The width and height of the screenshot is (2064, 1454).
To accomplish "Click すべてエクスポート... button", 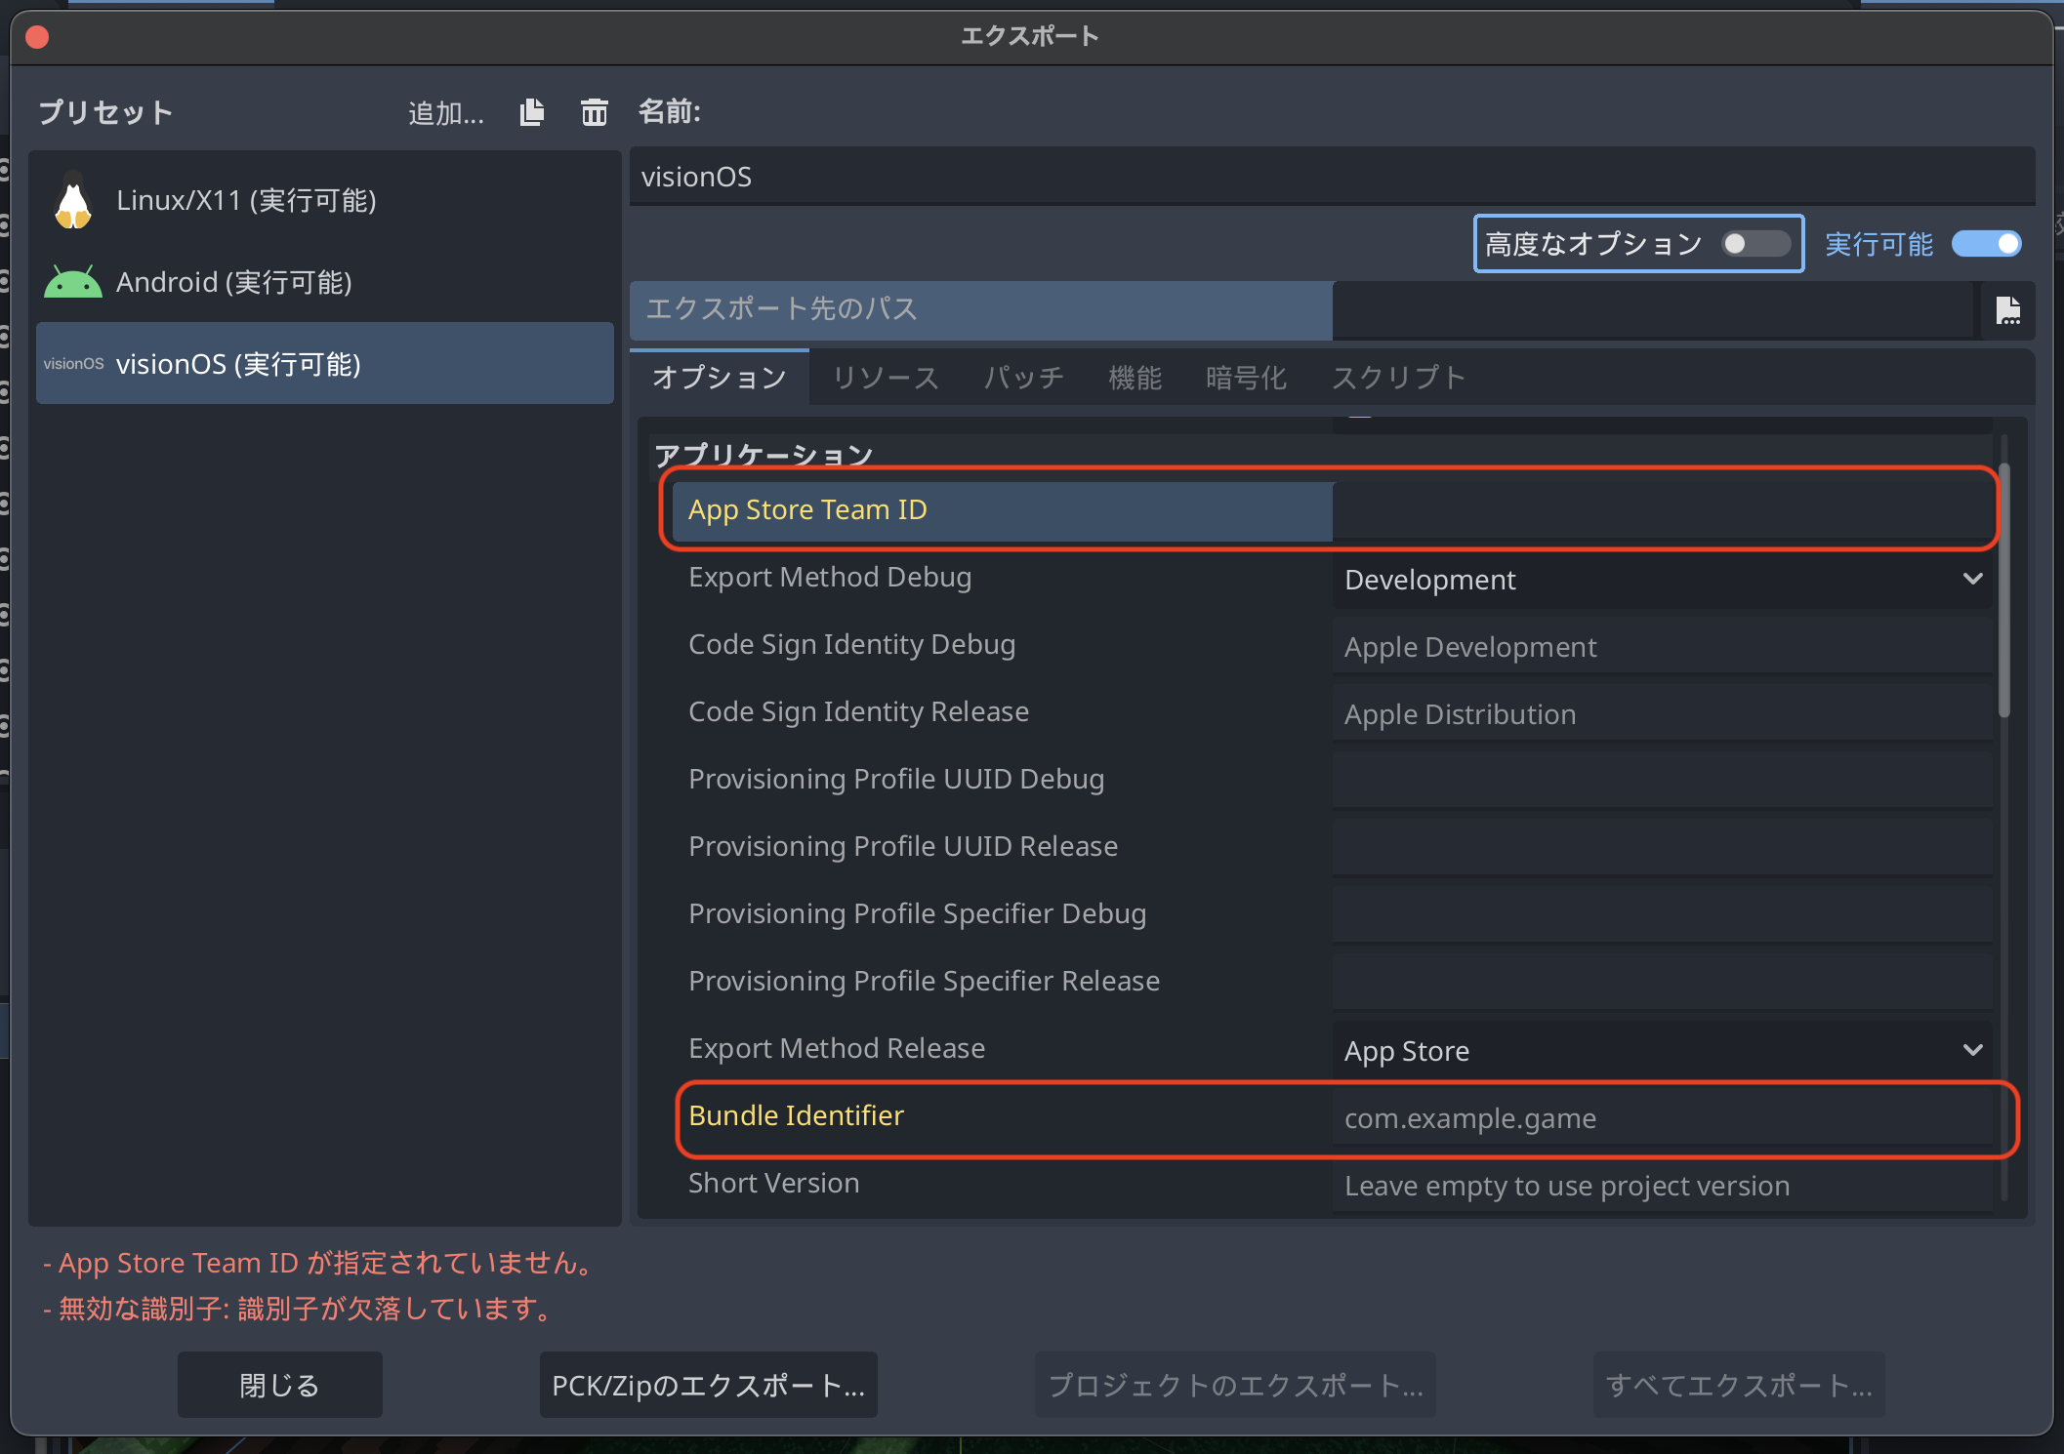I will 1739,1385.
